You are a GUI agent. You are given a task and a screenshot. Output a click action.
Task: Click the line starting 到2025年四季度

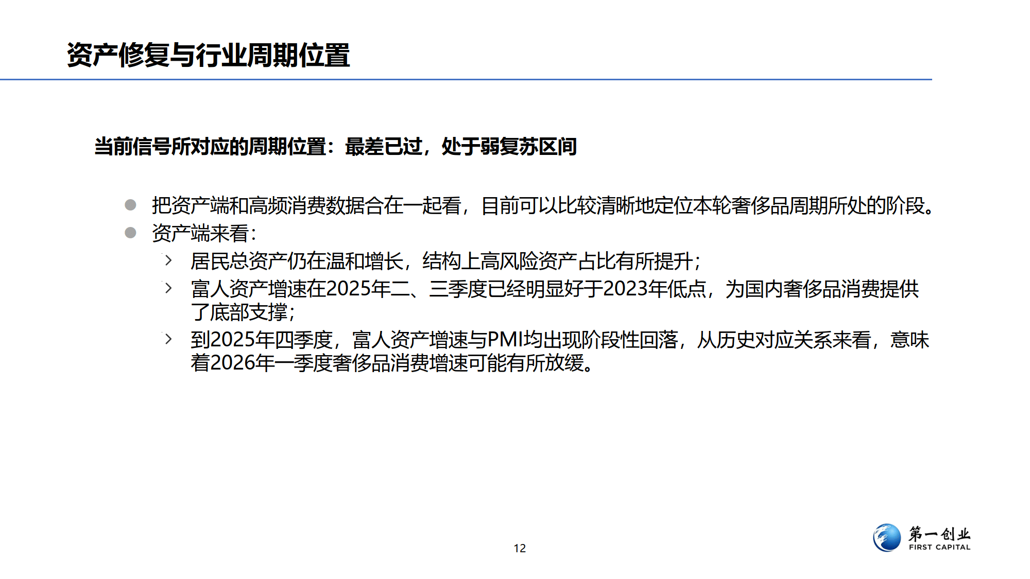[559, 340]
